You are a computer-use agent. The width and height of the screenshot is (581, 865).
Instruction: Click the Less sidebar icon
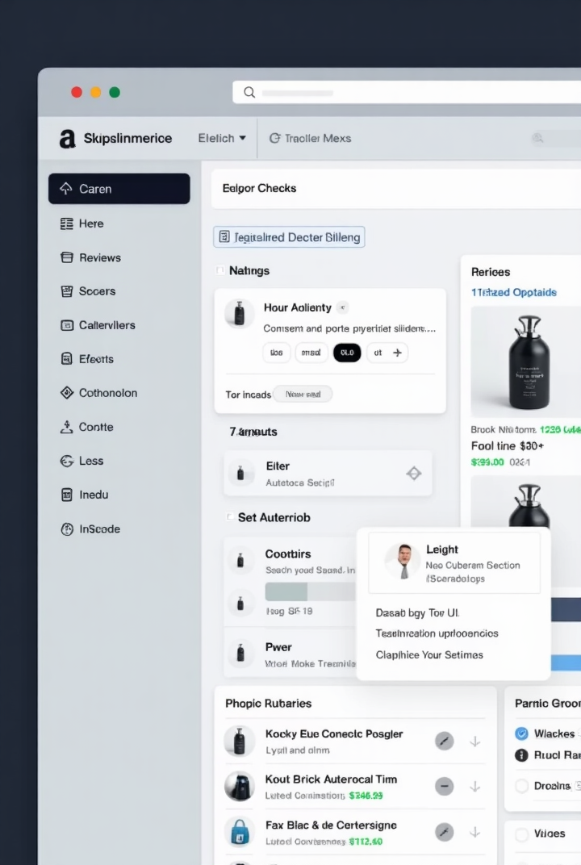(67, 461)
